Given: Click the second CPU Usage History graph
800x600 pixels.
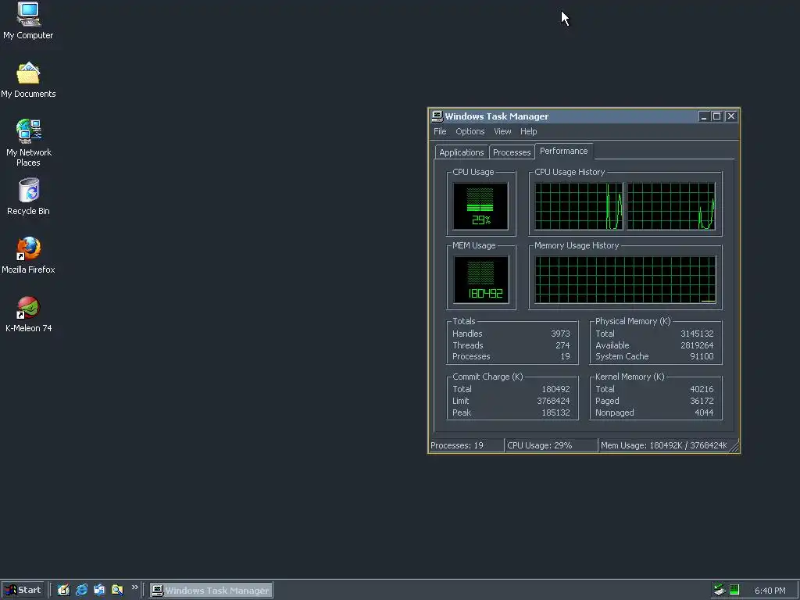Looking at the screenshot, I should [x=671, y=206].
